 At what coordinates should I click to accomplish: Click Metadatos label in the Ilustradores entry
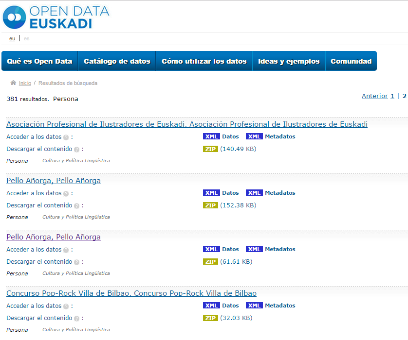pos(280,136)
